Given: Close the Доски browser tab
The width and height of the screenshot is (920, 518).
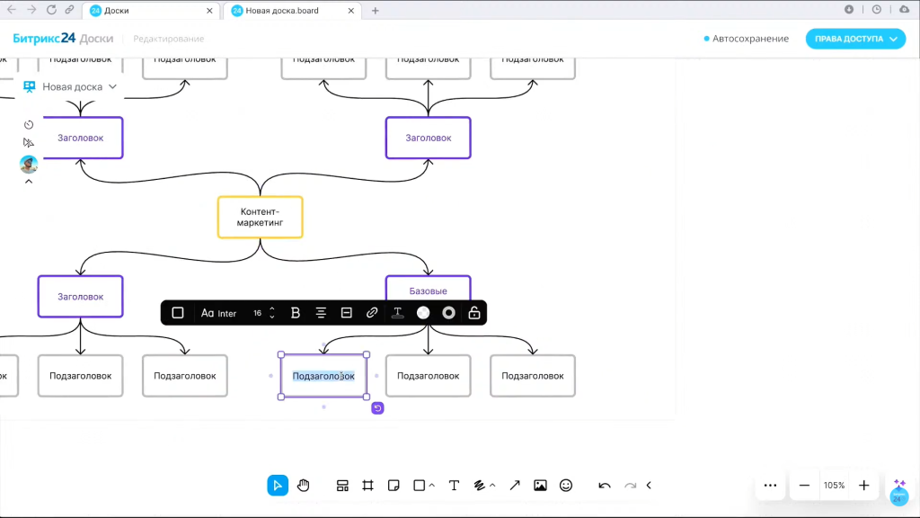Looking at the screenshot, I should tap(209, 11).
